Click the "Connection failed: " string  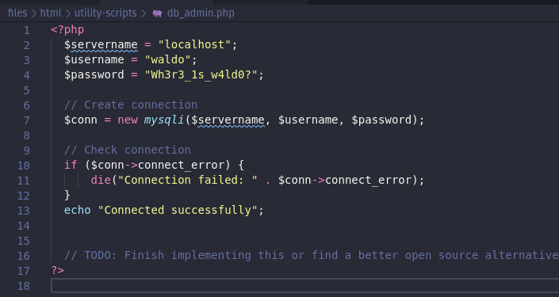(x=187, y=180)
